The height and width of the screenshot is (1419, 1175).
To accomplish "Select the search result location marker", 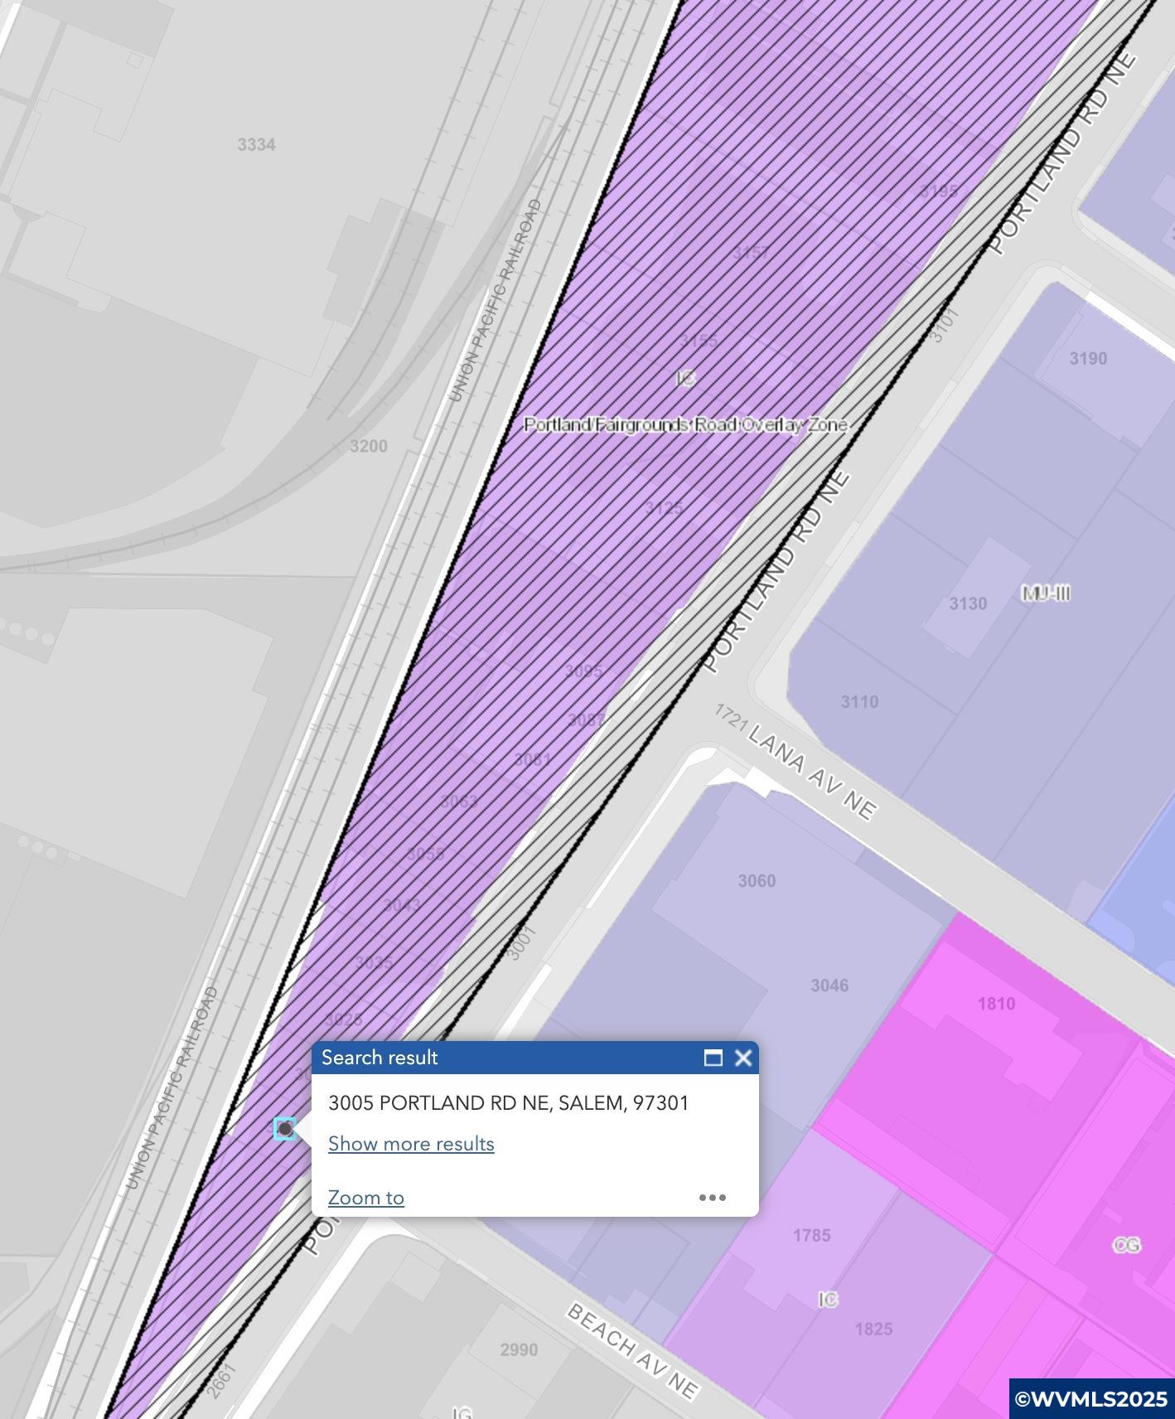I will [285, 1129].
